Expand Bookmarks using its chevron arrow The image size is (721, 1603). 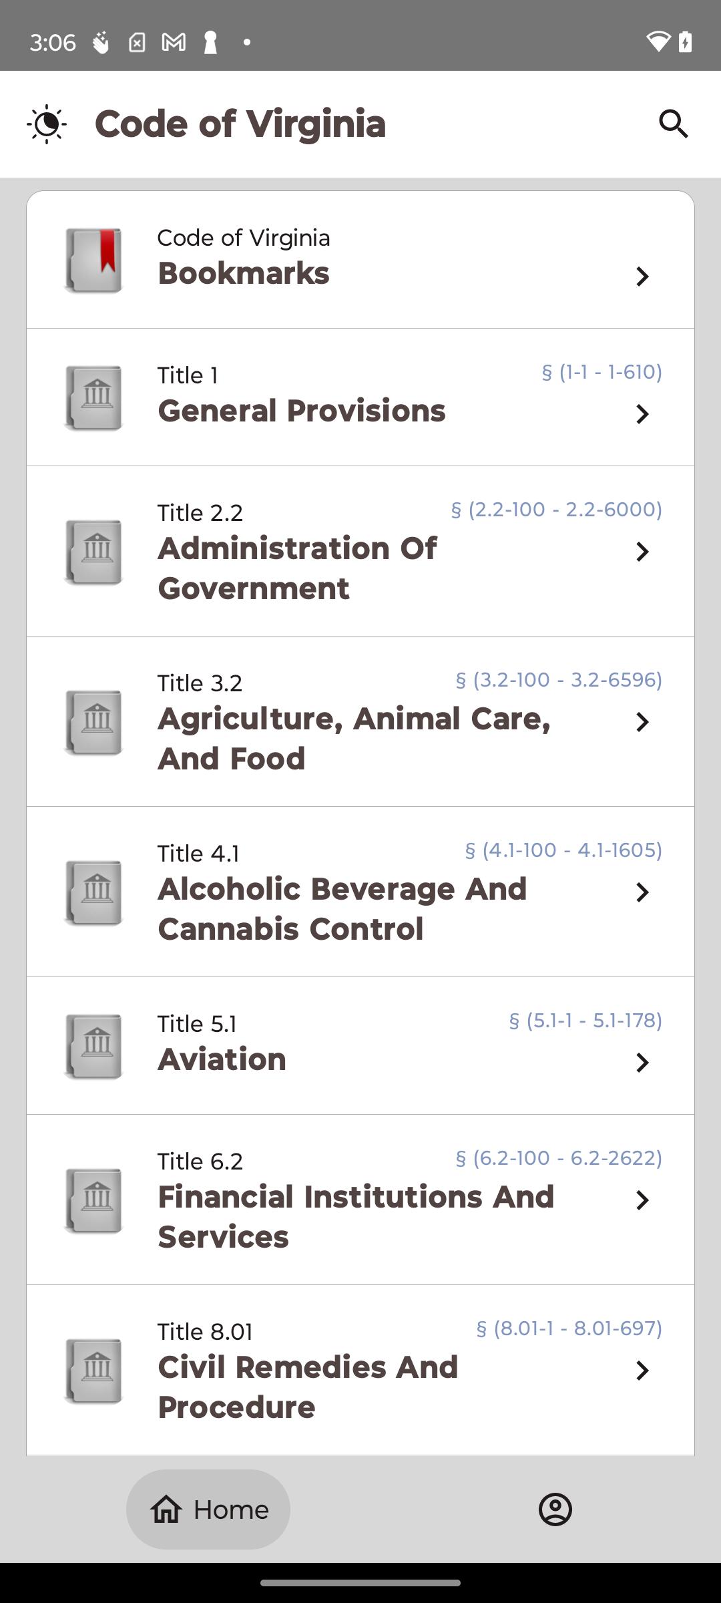[642, 277]
